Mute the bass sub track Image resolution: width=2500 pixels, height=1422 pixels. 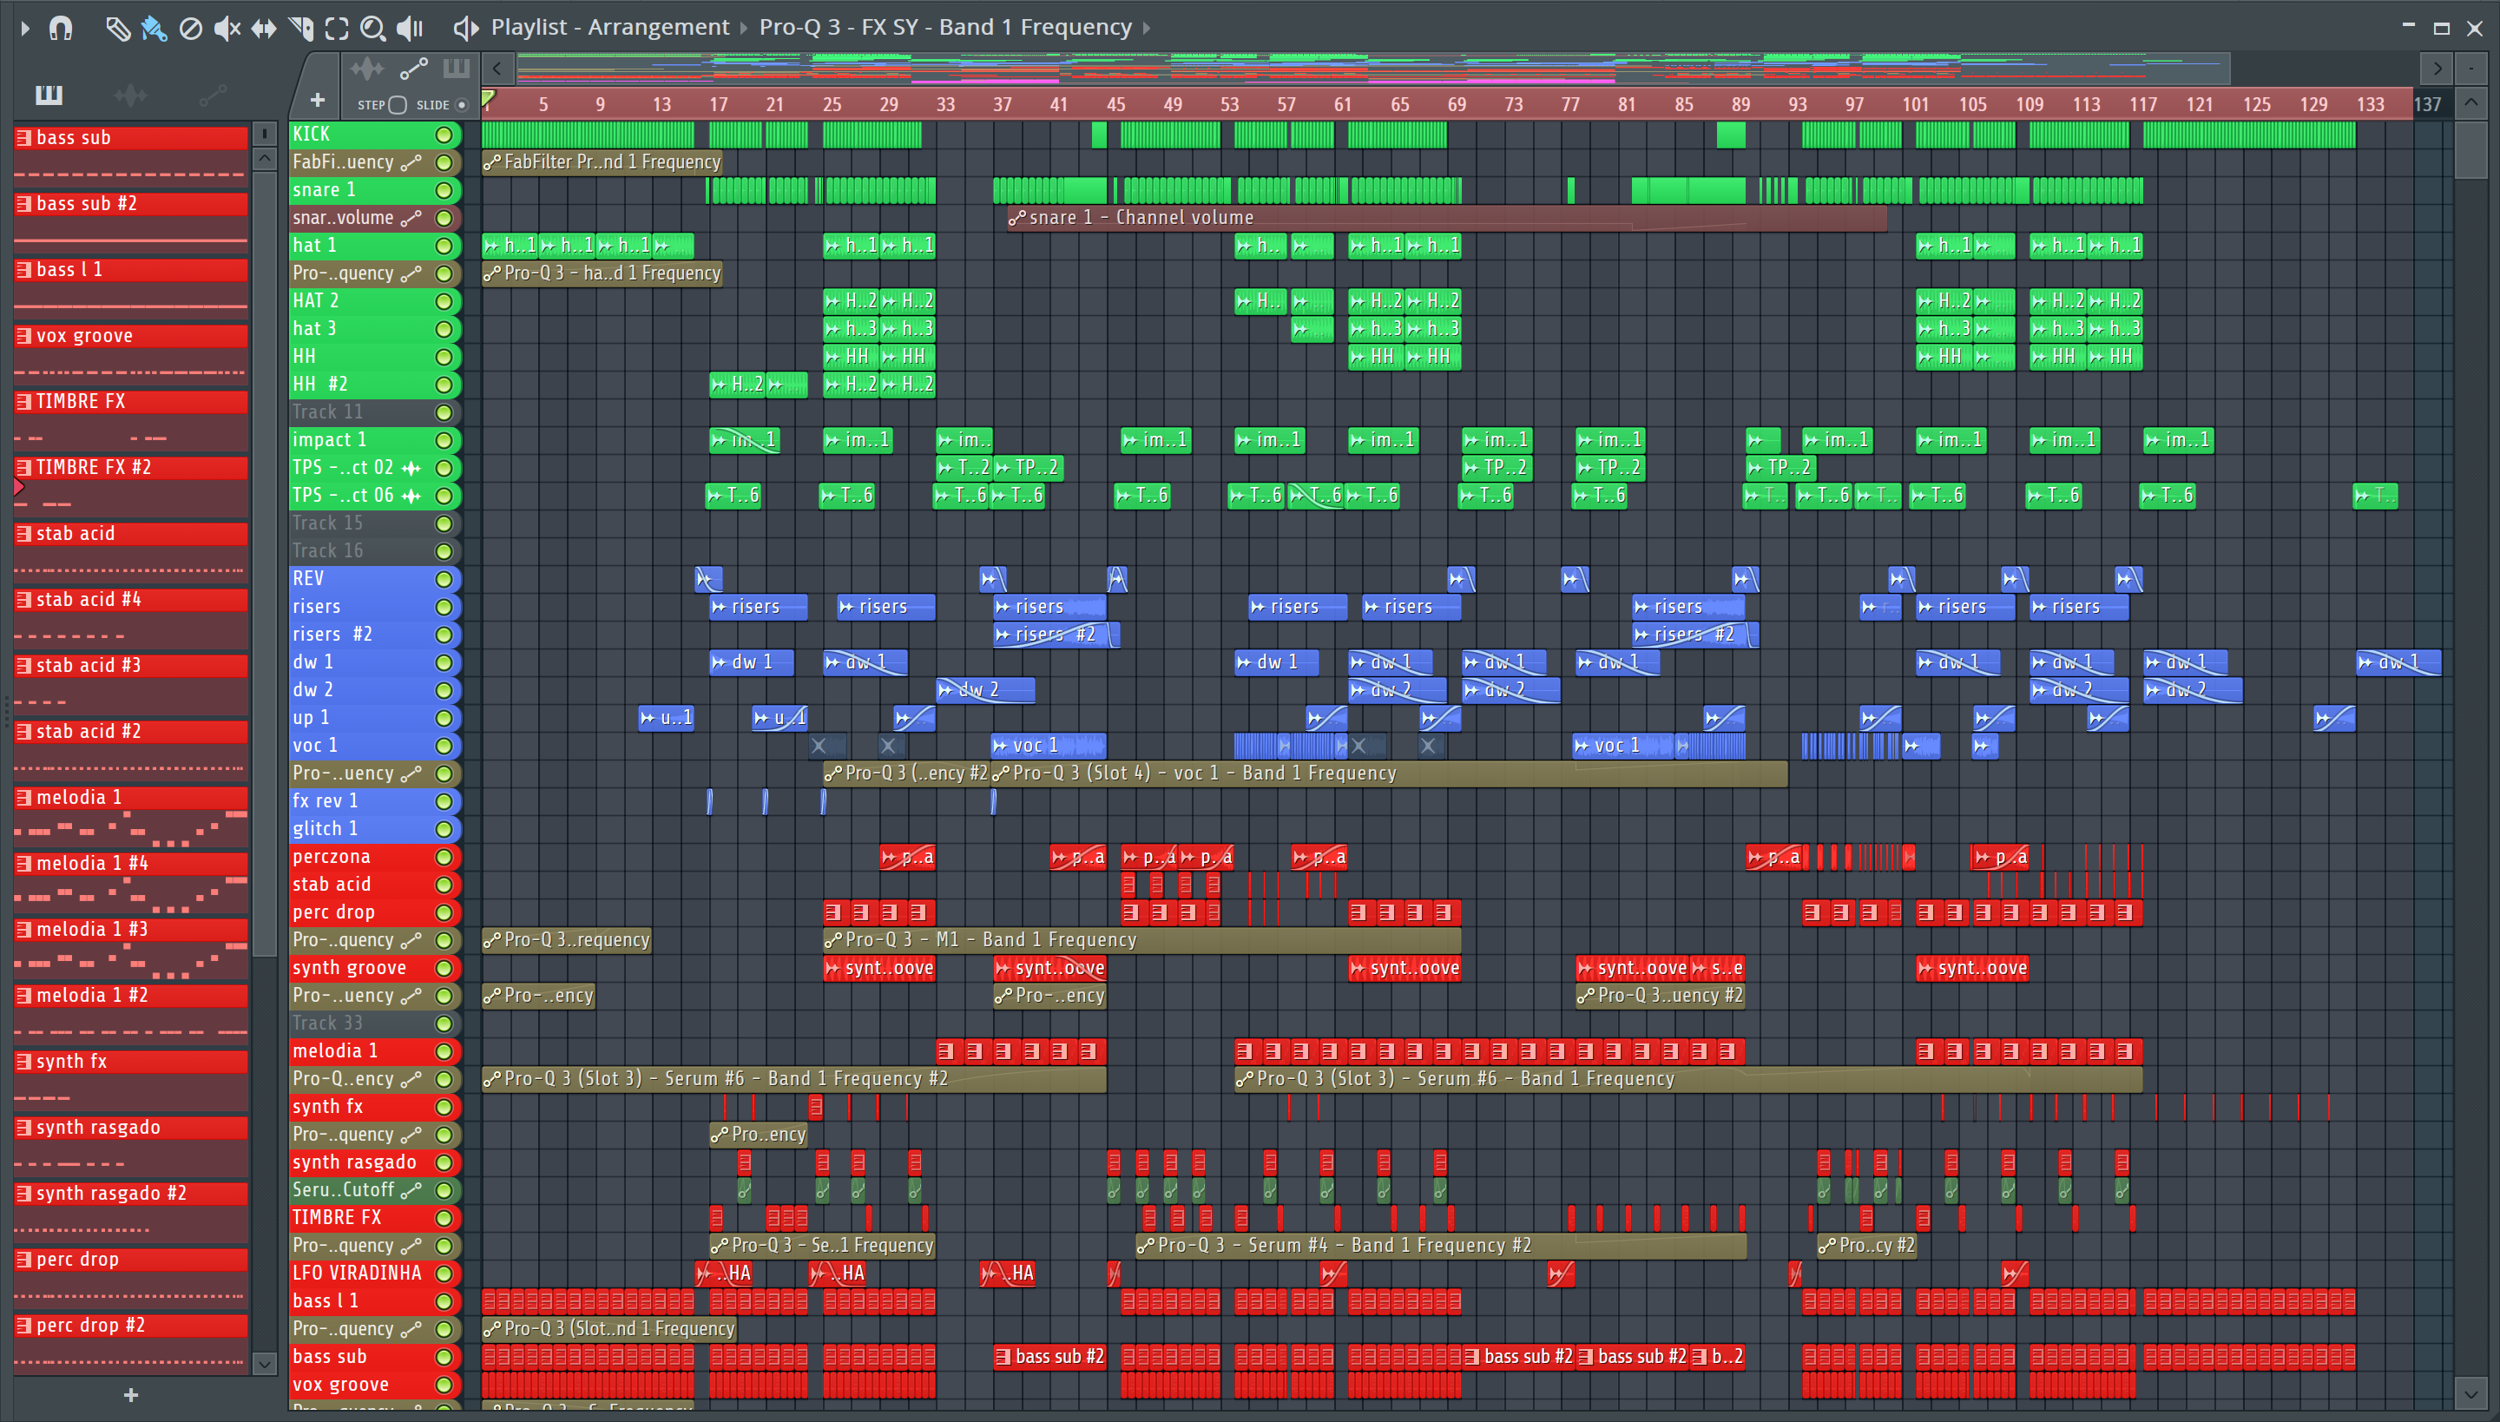coord(444,1358)
